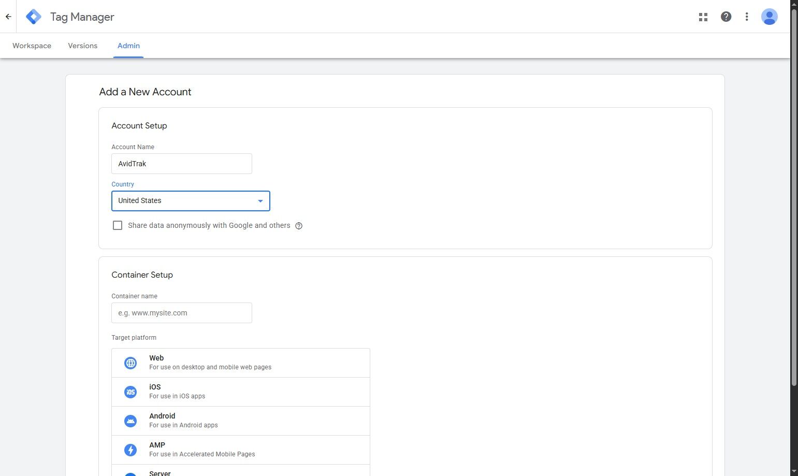Image resolution: width=798 pixels, height=476 pixels.
Task: Switch to the Versions tab
Action: coord(83,46)
